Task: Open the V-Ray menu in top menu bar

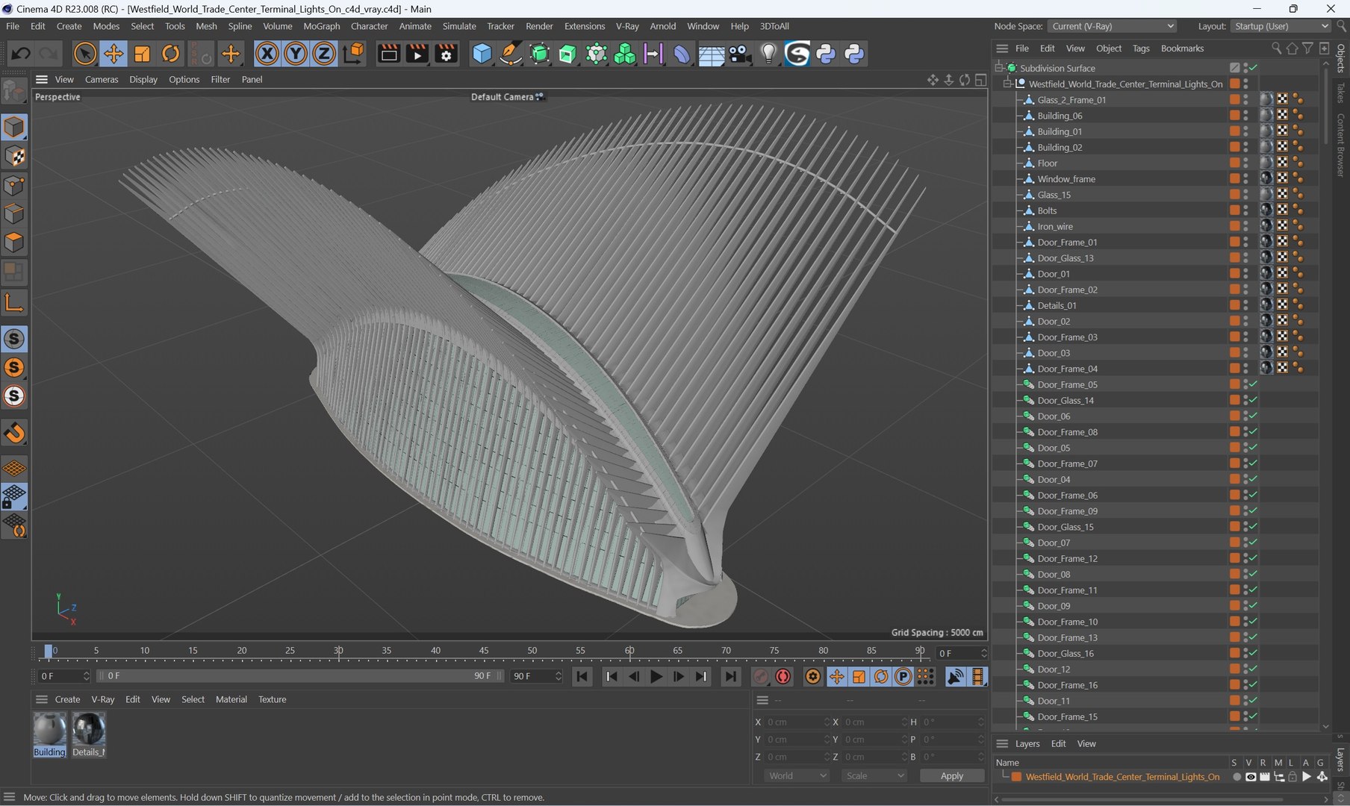Action: click(x=627, y=26)
